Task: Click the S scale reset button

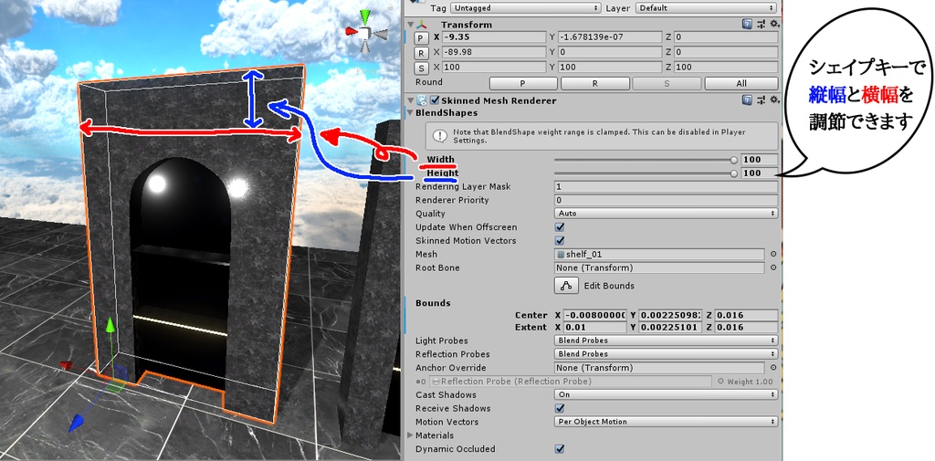Action: pyautogui.click(x=422, y=68)
